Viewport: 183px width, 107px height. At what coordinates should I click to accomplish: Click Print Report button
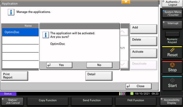click(x=14, y=76)
